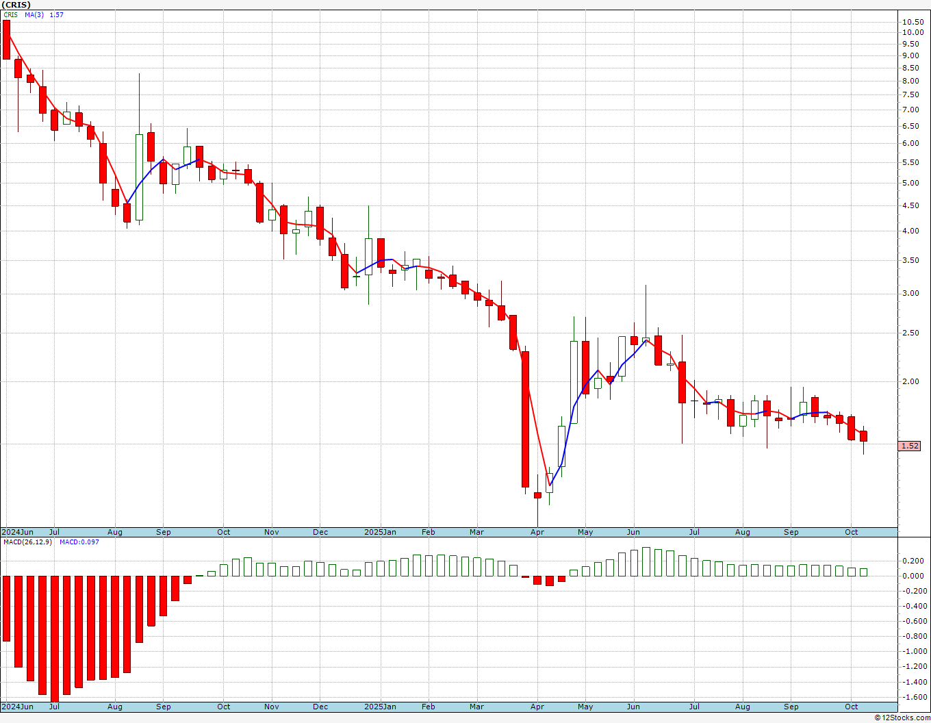Click the 2025Jan label on price time axis
This screenshot has height=723, width=931.
pyautogui.click(x=380, y=532)
